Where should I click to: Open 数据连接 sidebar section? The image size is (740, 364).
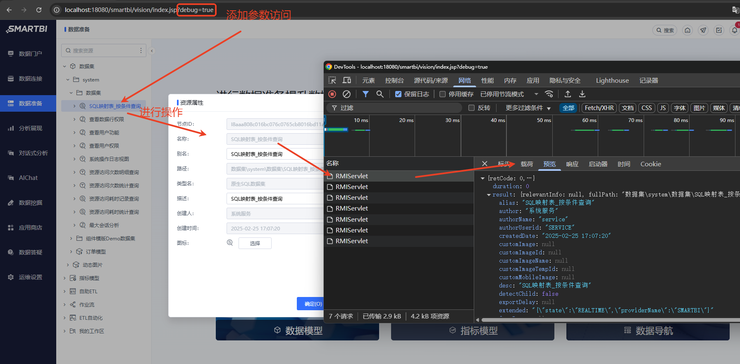[x=28, y=79]
